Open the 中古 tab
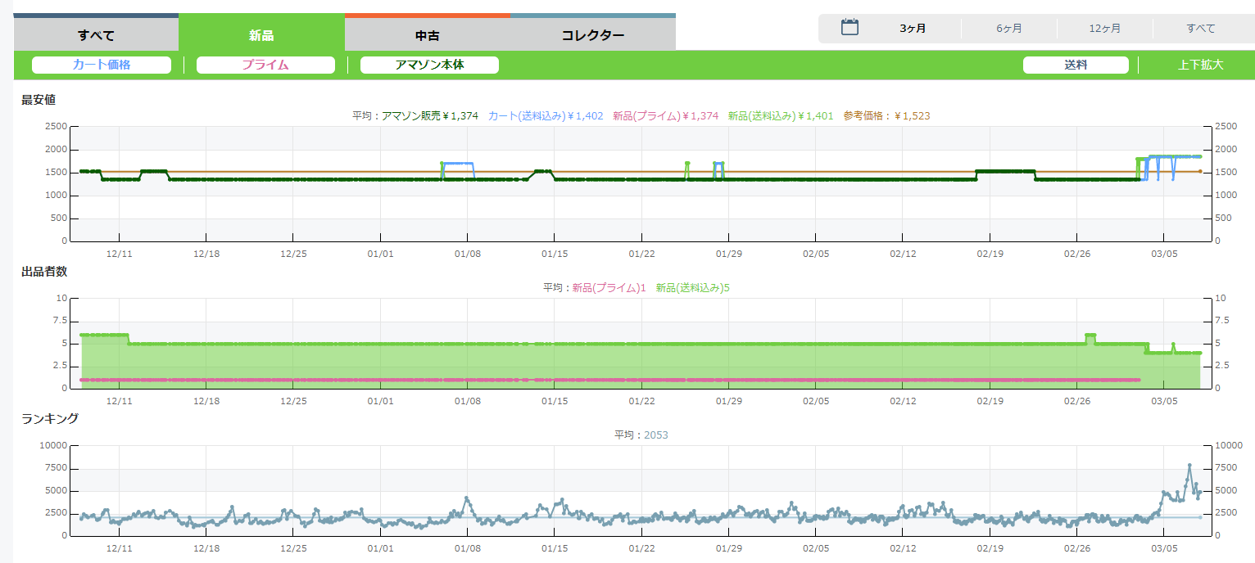 [428, 35]
